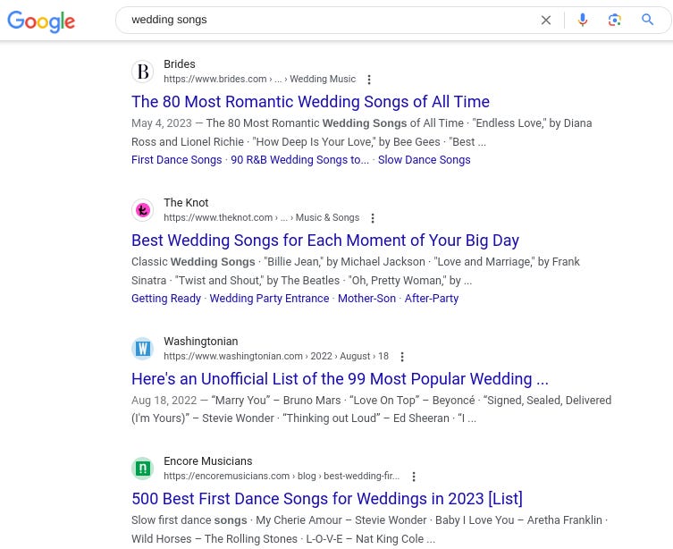Open Google Lens image search icon

click(x=614, y=20)
